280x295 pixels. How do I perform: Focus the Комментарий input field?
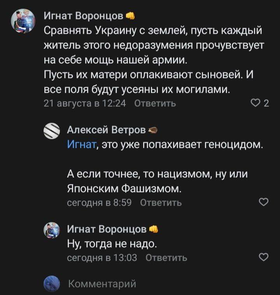[156, 284]
